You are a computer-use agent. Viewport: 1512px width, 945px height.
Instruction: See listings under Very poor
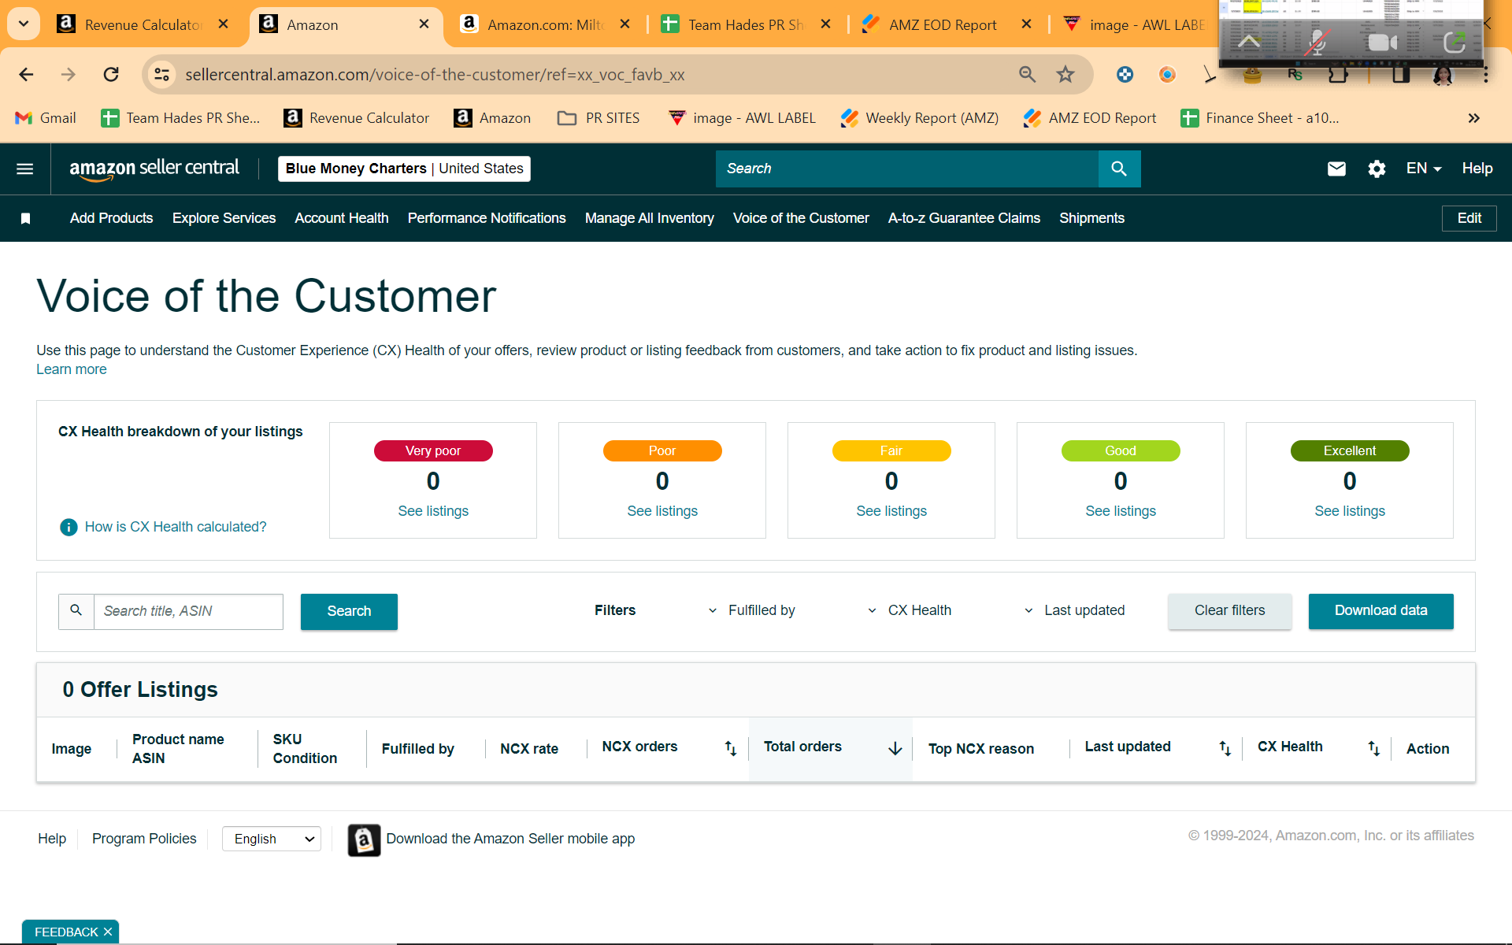tap(433, 511)
